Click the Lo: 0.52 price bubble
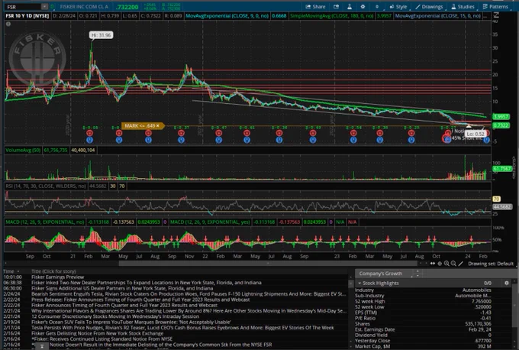The width and height of the screenshot is (519, 350). [475, 134]
